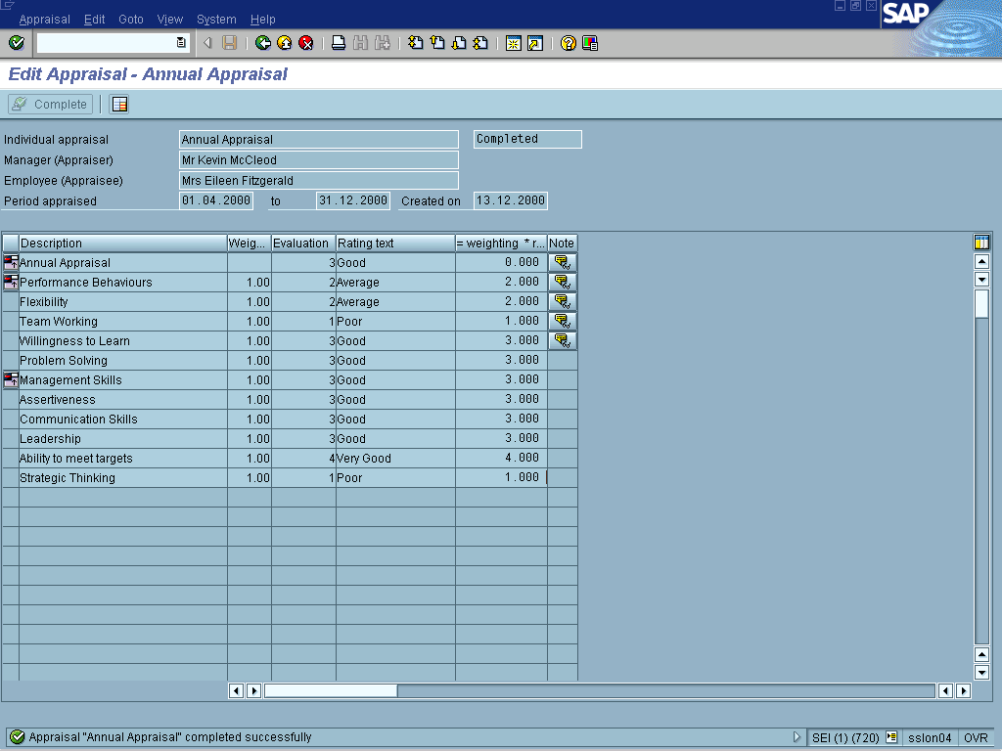This screenshot has height=751, width=1002.
Task: Click the Save diskette icon in toolbar
Action: tap(229, 43)
